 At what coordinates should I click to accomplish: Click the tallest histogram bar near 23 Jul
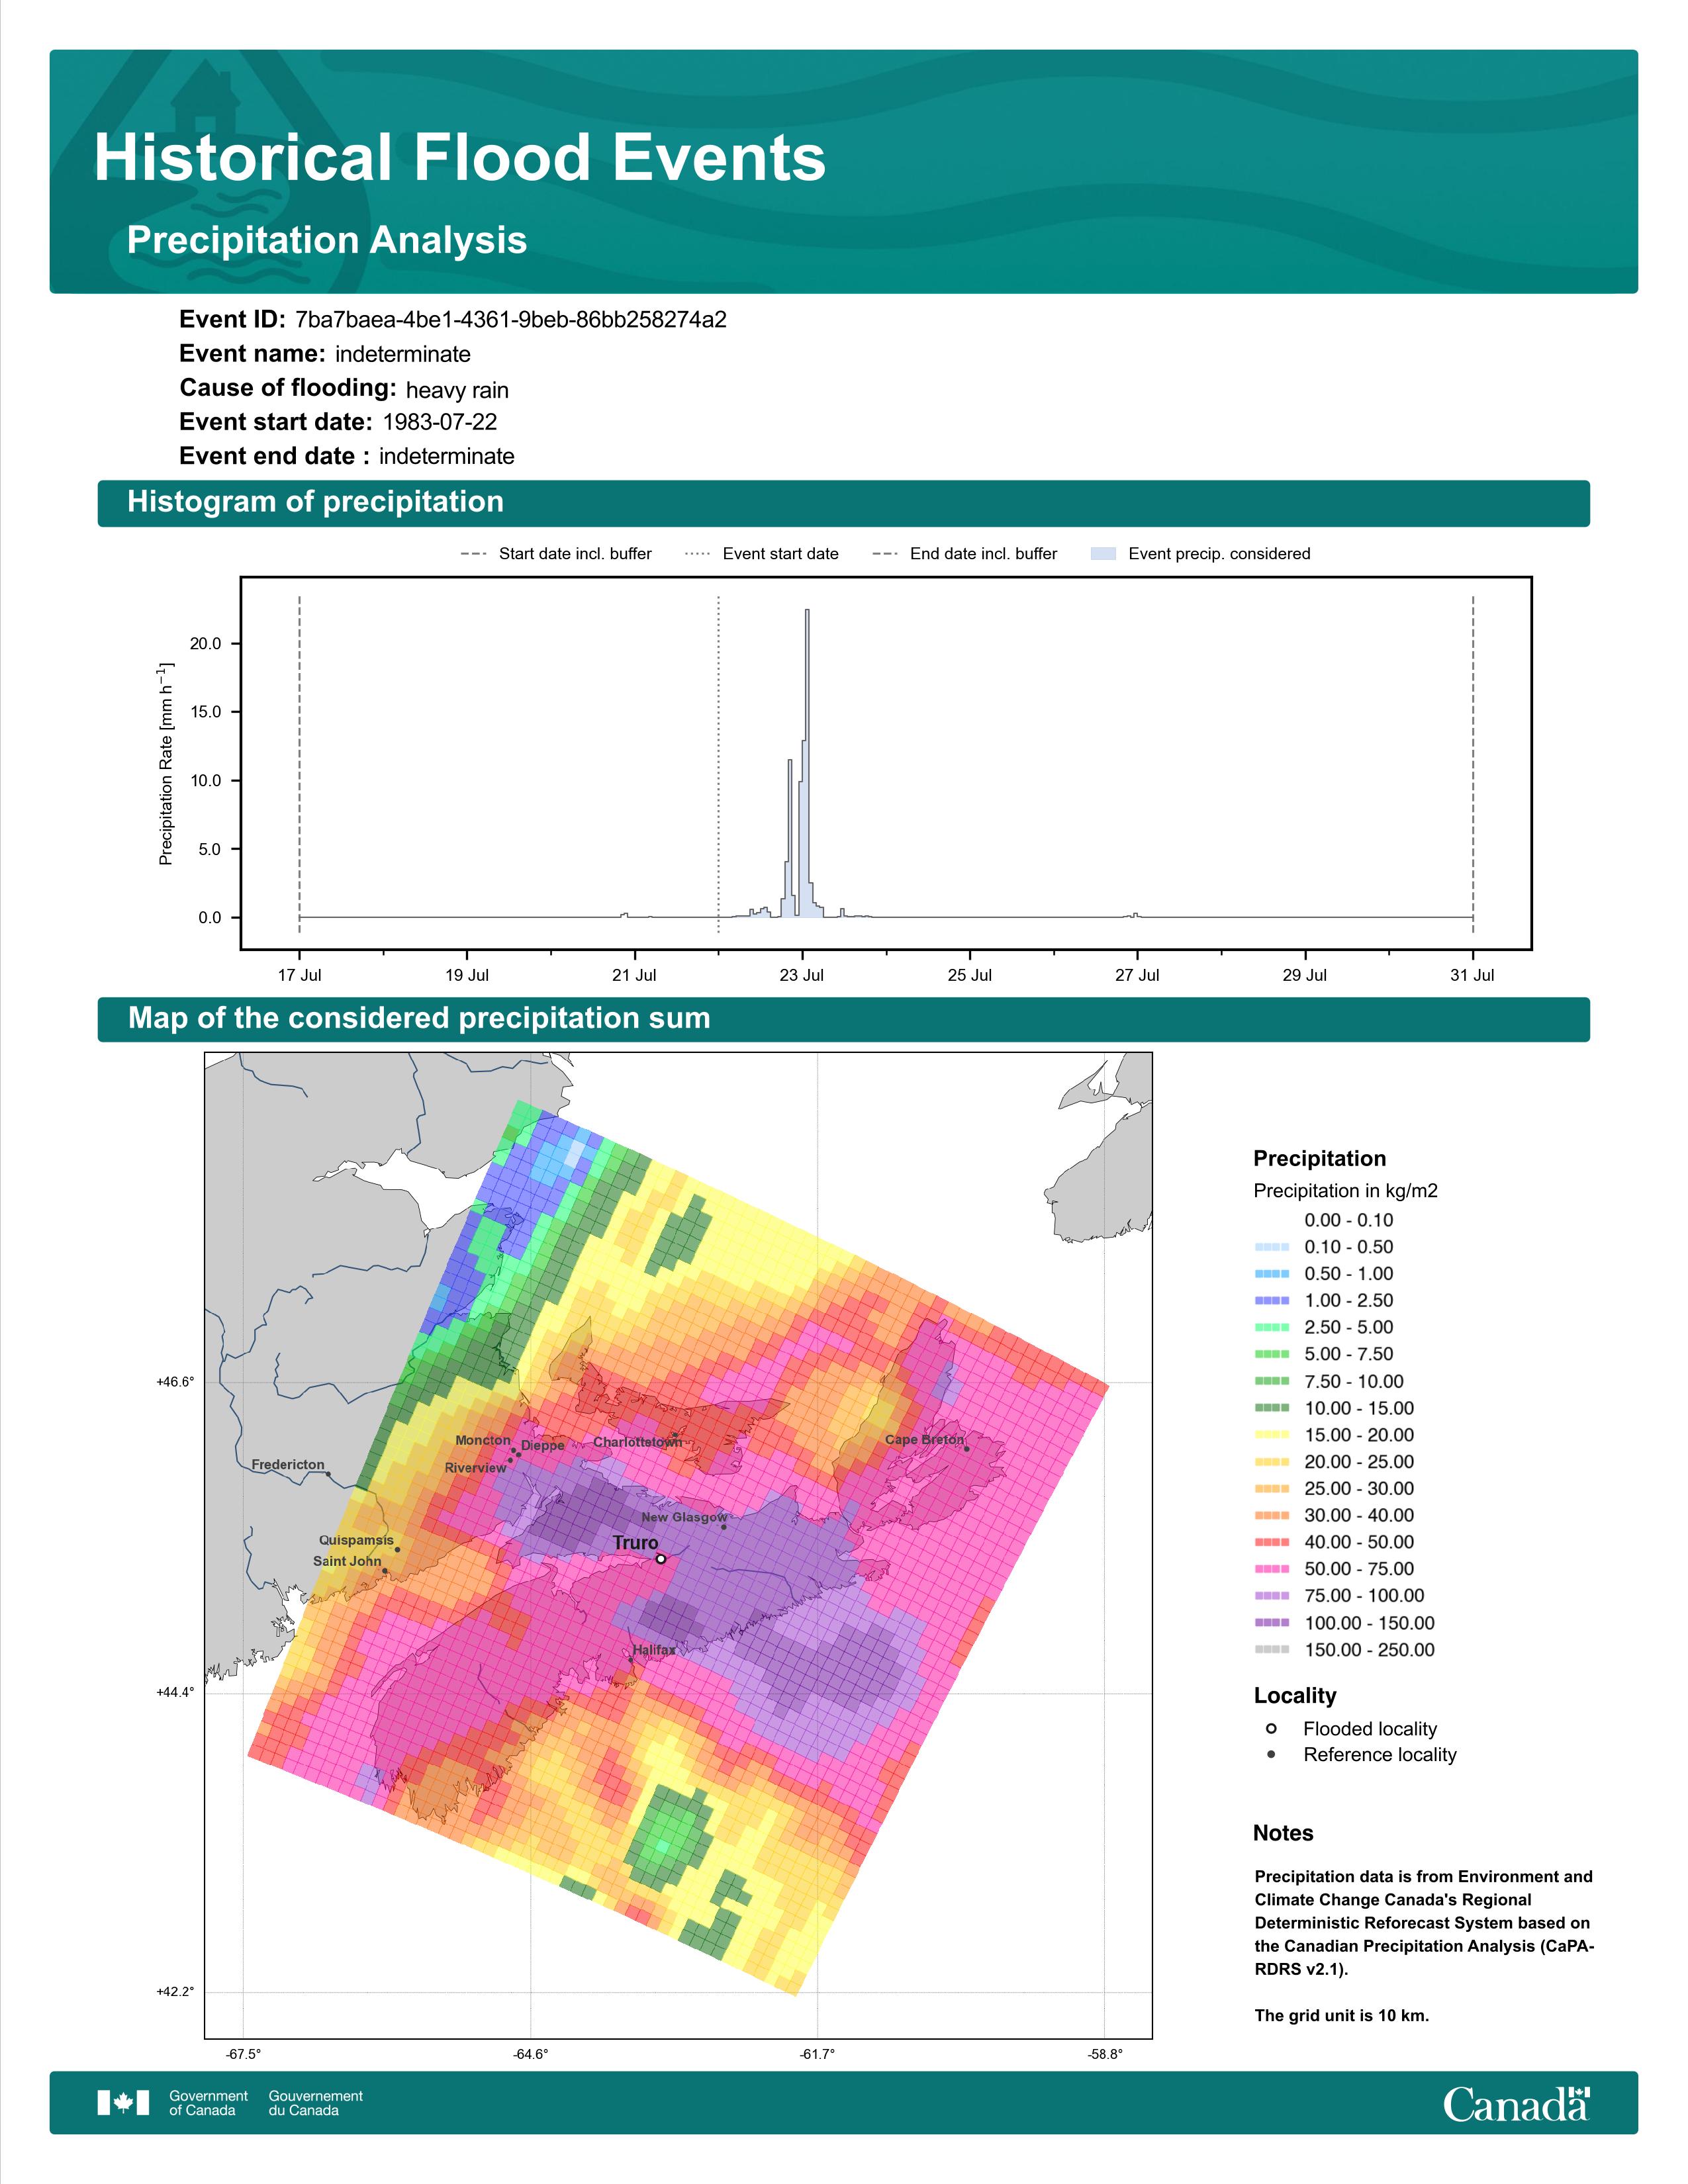[807, 763]
